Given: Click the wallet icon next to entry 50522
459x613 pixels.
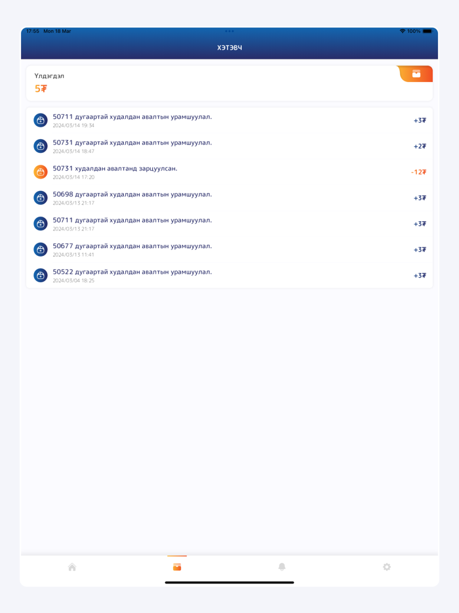Looking at the screenshot, I should click(x=41, y=275).
